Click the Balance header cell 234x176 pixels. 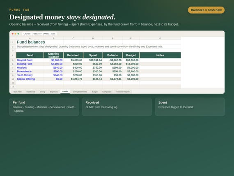[x=112, y=55]
